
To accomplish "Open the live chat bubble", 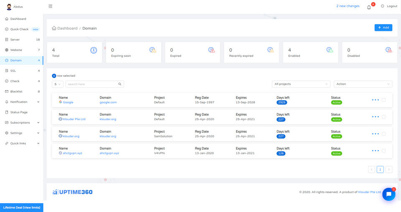I will (x=388, y=194).
